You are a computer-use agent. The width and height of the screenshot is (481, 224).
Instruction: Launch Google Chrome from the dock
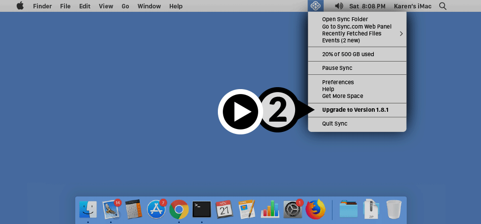[x=179, y=209]
